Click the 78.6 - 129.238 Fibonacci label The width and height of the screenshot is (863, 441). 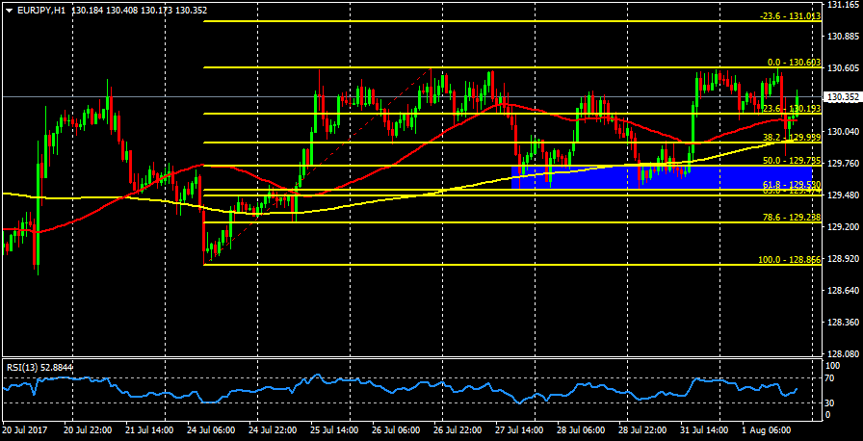click(792, 219)
